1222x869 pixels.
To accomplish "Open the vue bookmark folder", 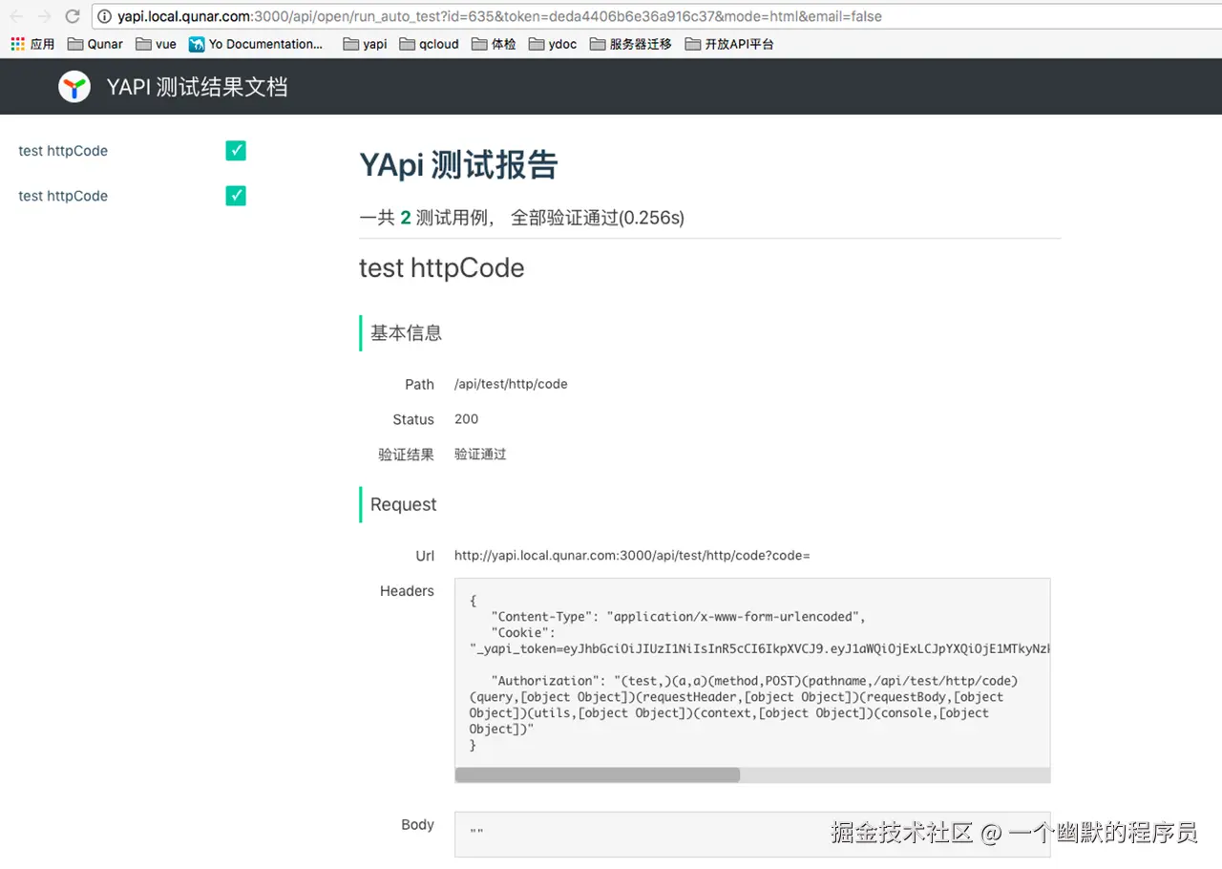I will [x=156, y=44].
